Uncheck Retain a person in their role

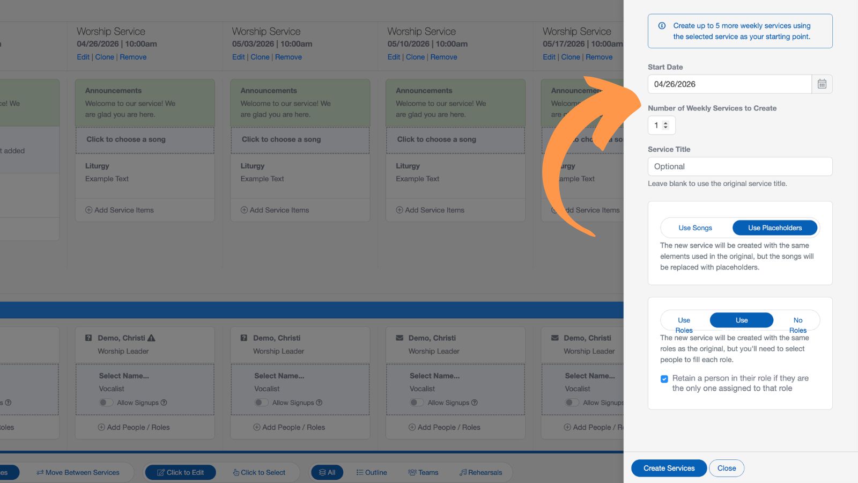(x=664, y=379)
